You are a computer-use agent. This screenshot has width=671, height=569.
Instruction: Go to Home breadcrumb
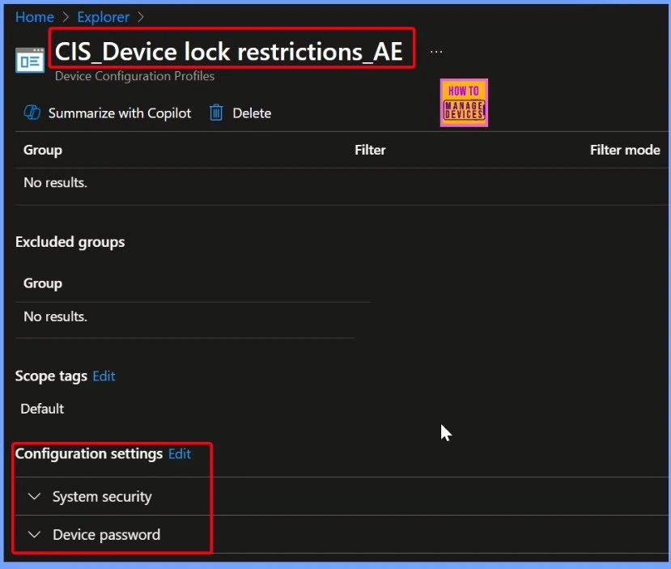35,17
